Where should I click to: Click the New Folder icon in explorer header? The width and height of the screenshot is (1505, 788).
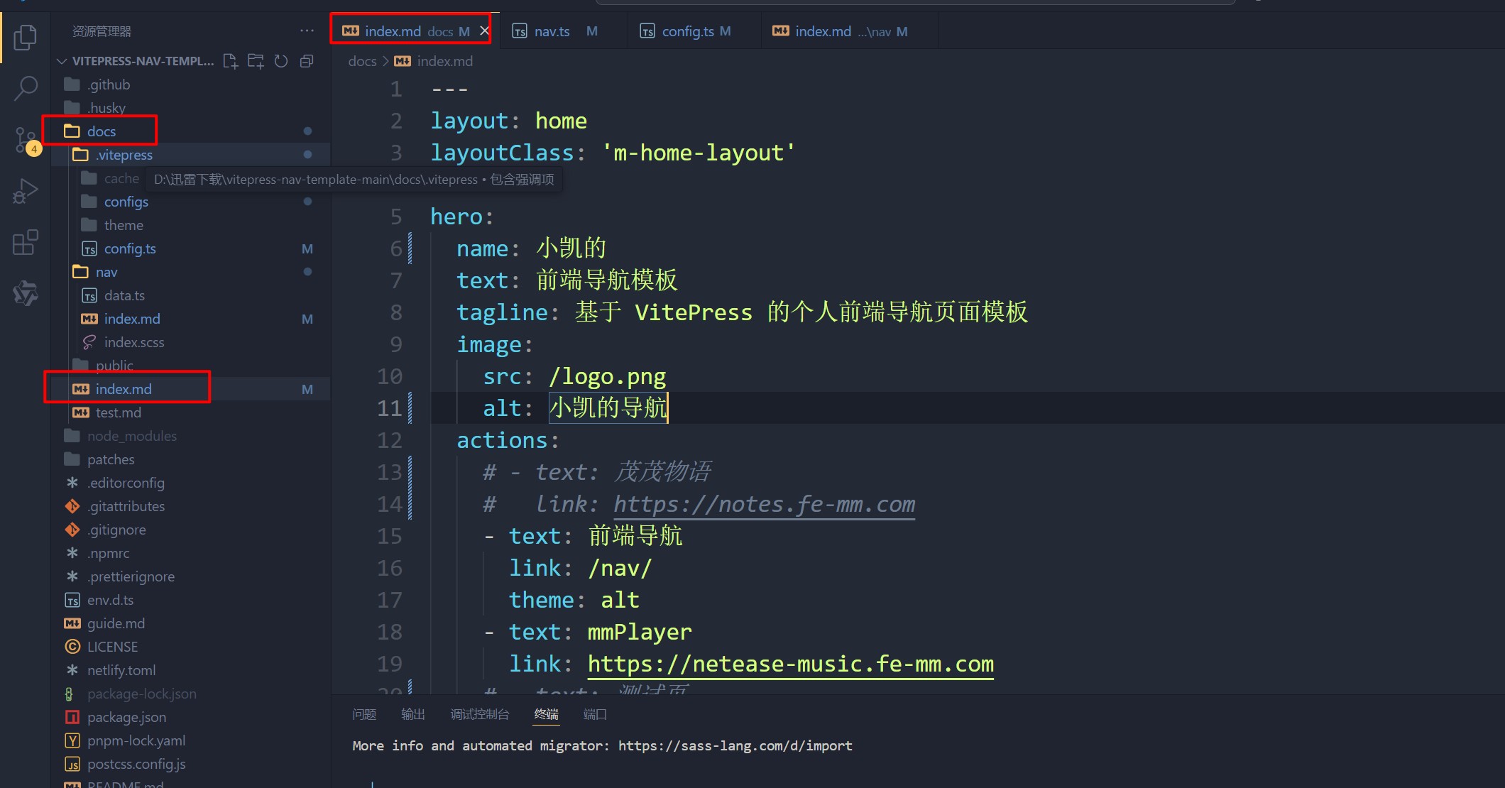point(256,61)
